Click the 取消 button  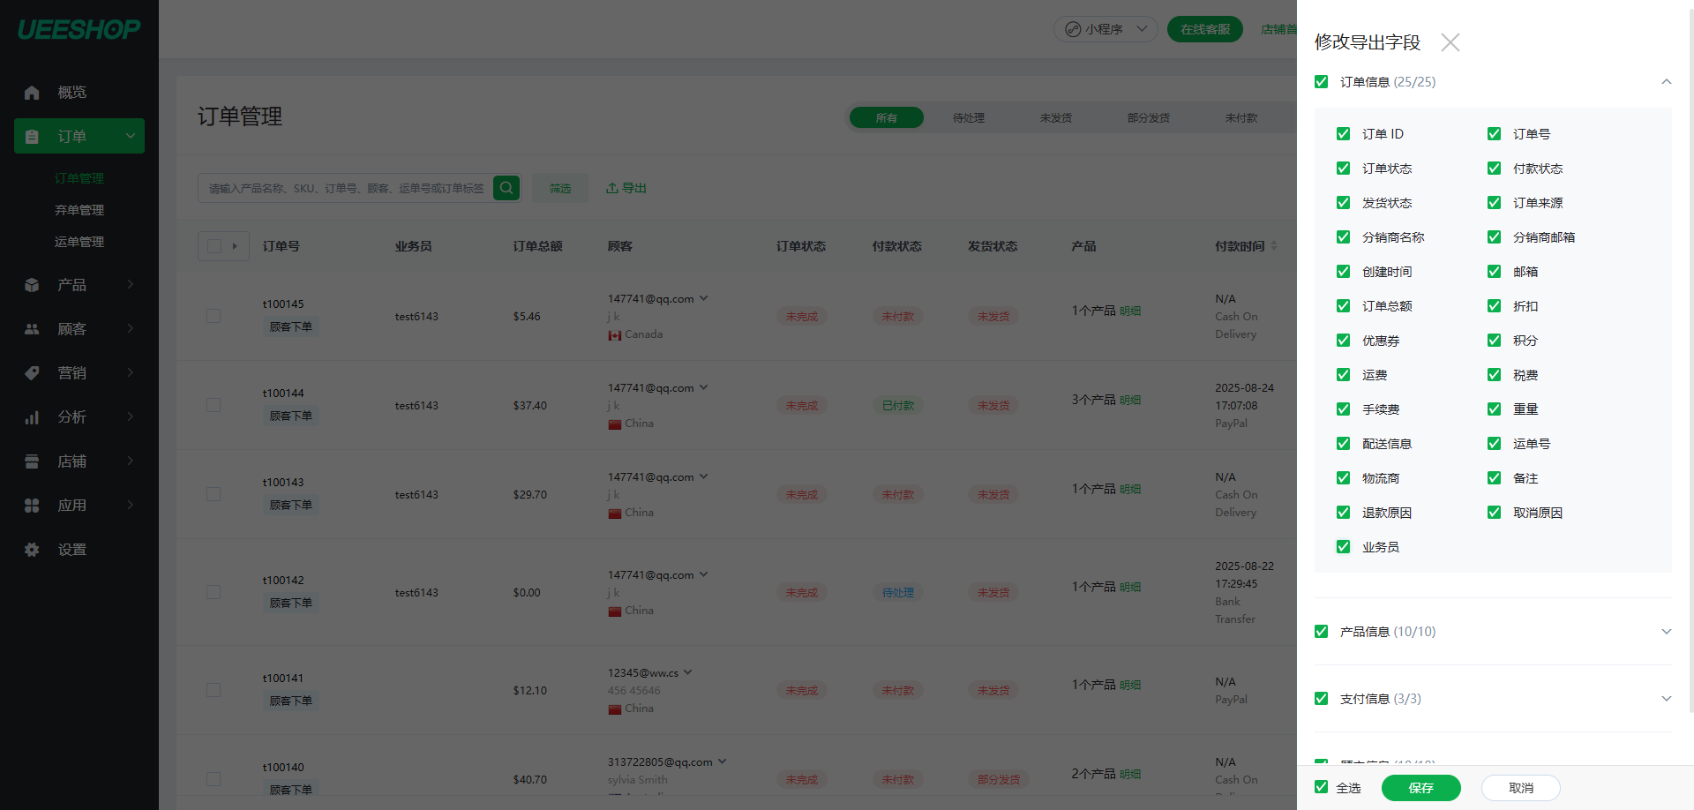1520,788
